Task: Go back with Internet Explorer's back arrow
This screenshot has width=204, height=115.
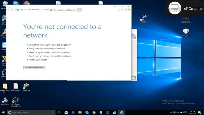Action: (x=9, y=10)
